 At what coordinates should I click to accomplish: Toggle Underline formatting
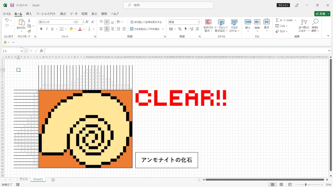52,29
